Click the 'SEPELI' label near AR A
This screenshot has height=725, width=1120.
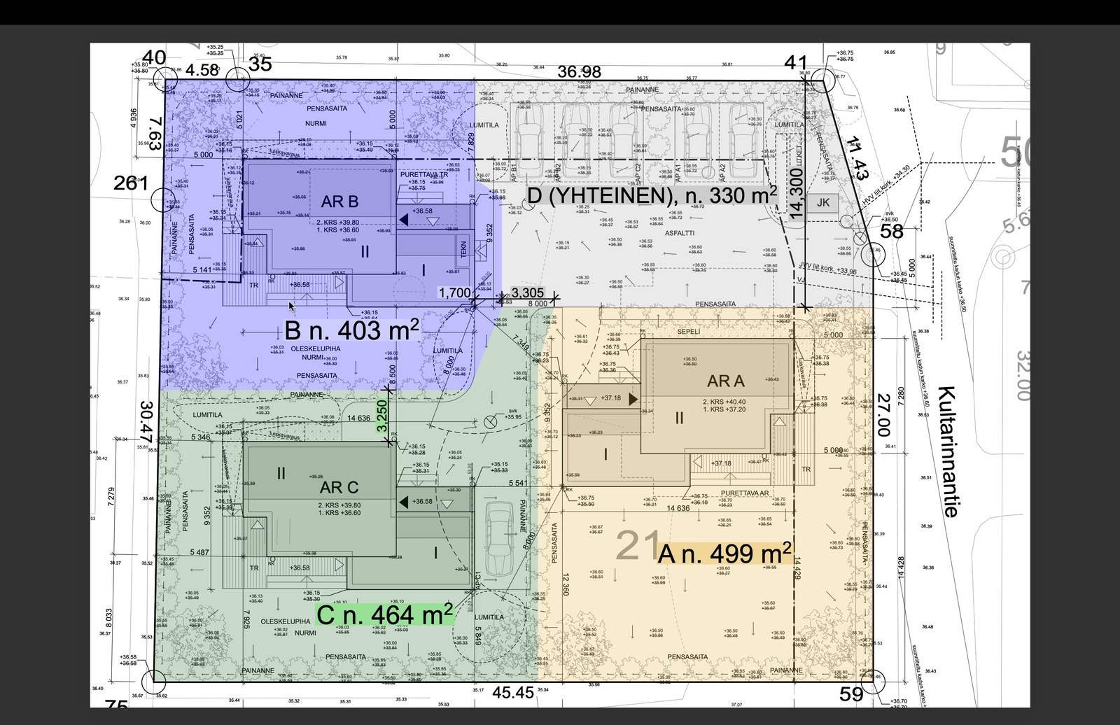pyautogui.click(x=688, y=332)
